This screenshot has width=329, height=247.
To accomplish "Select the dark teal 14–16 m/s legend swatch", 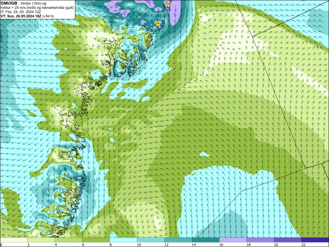I will (206, 240).
